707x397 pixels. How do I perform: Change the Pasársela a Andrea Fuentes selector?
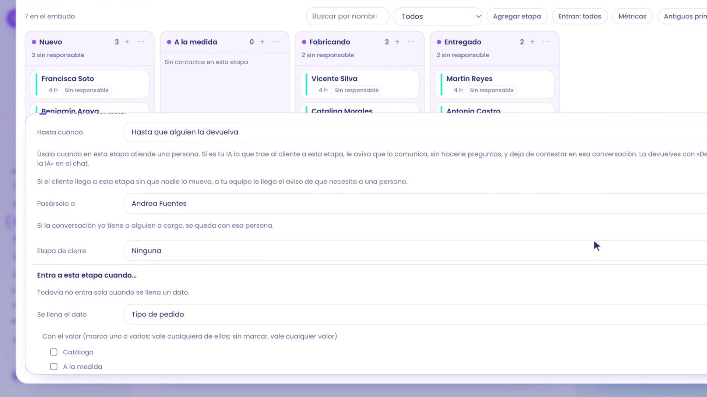(415, 204)
